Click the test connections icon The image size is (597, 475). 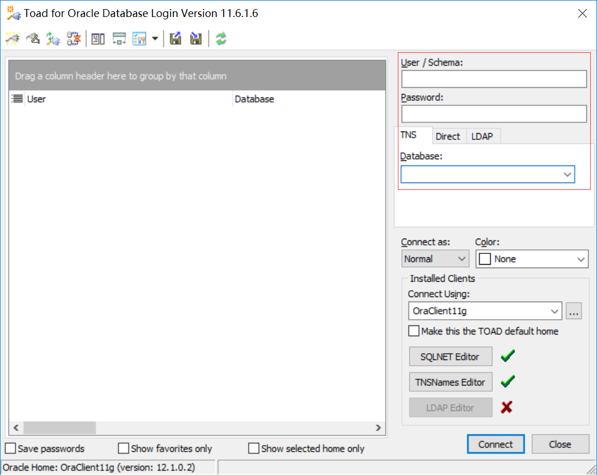(x=53, y=39)
